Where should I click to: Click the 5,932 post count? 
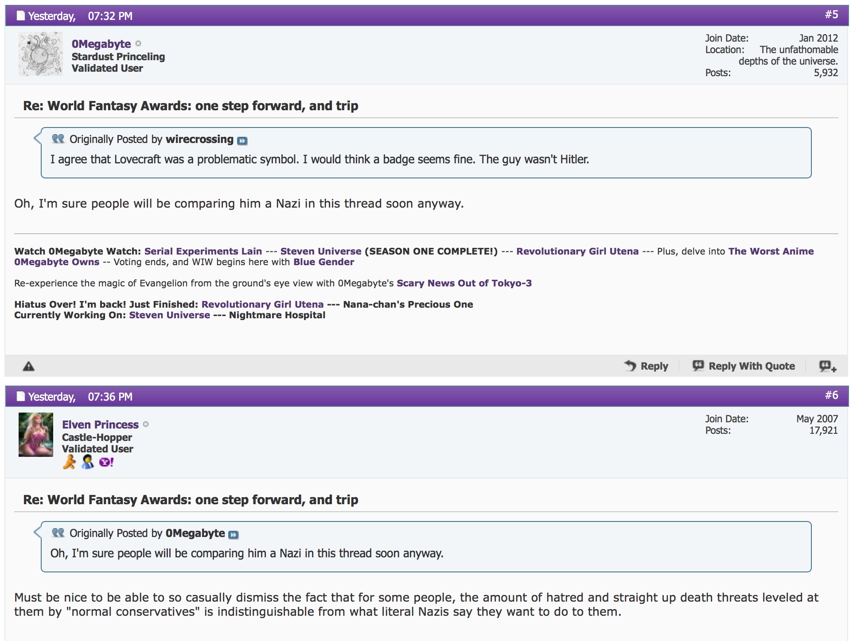[826, 73]
